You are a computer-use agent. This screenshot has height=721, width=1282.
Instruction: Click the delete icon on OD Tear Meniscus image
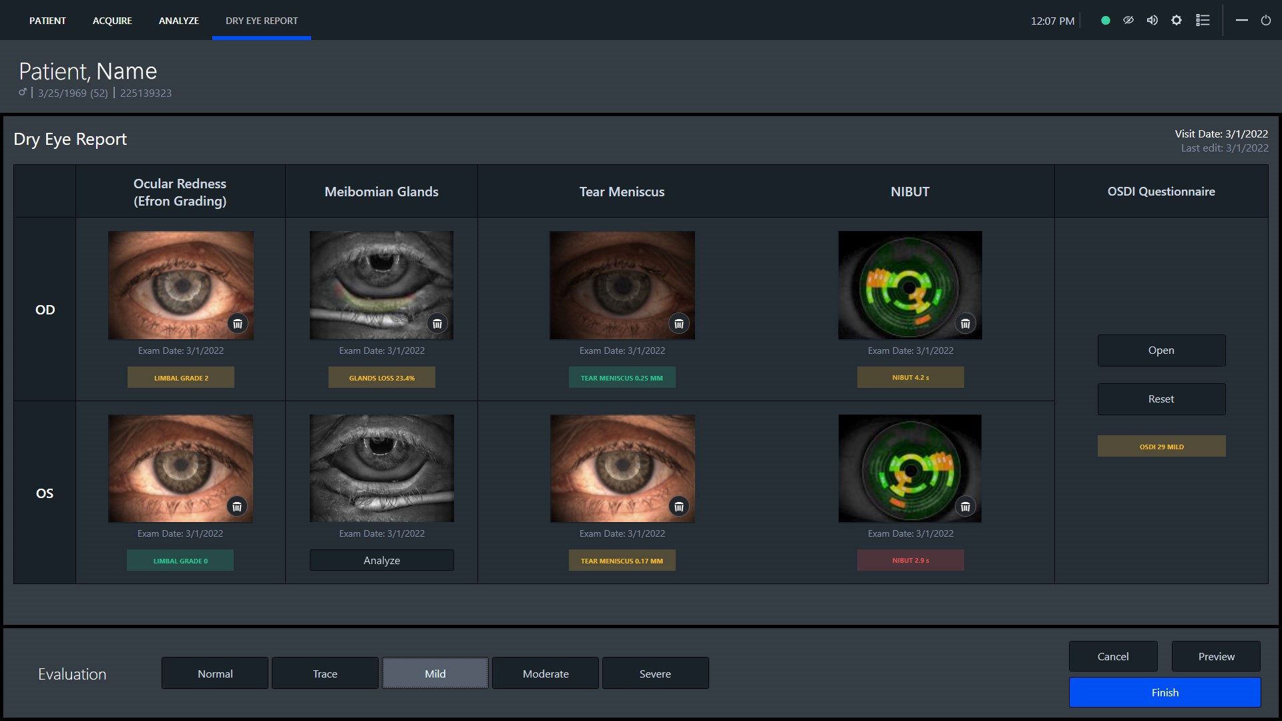click(x=679, y=323)
